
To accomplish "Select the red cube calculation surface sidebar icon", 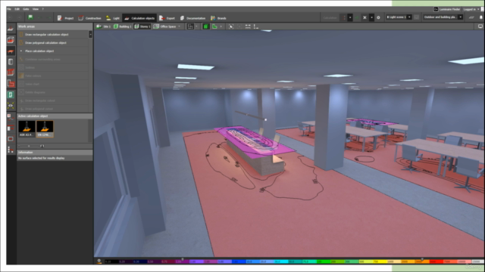I will coord(11,40).
